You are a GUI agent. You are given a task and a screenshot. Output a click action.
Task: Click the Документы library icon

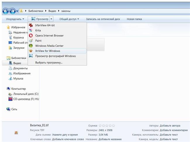pos(11,68)
